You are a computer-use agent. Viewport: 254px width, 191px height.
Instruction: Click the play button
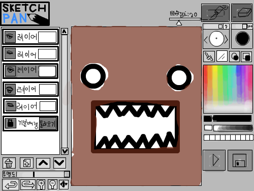tap(214, 160)
